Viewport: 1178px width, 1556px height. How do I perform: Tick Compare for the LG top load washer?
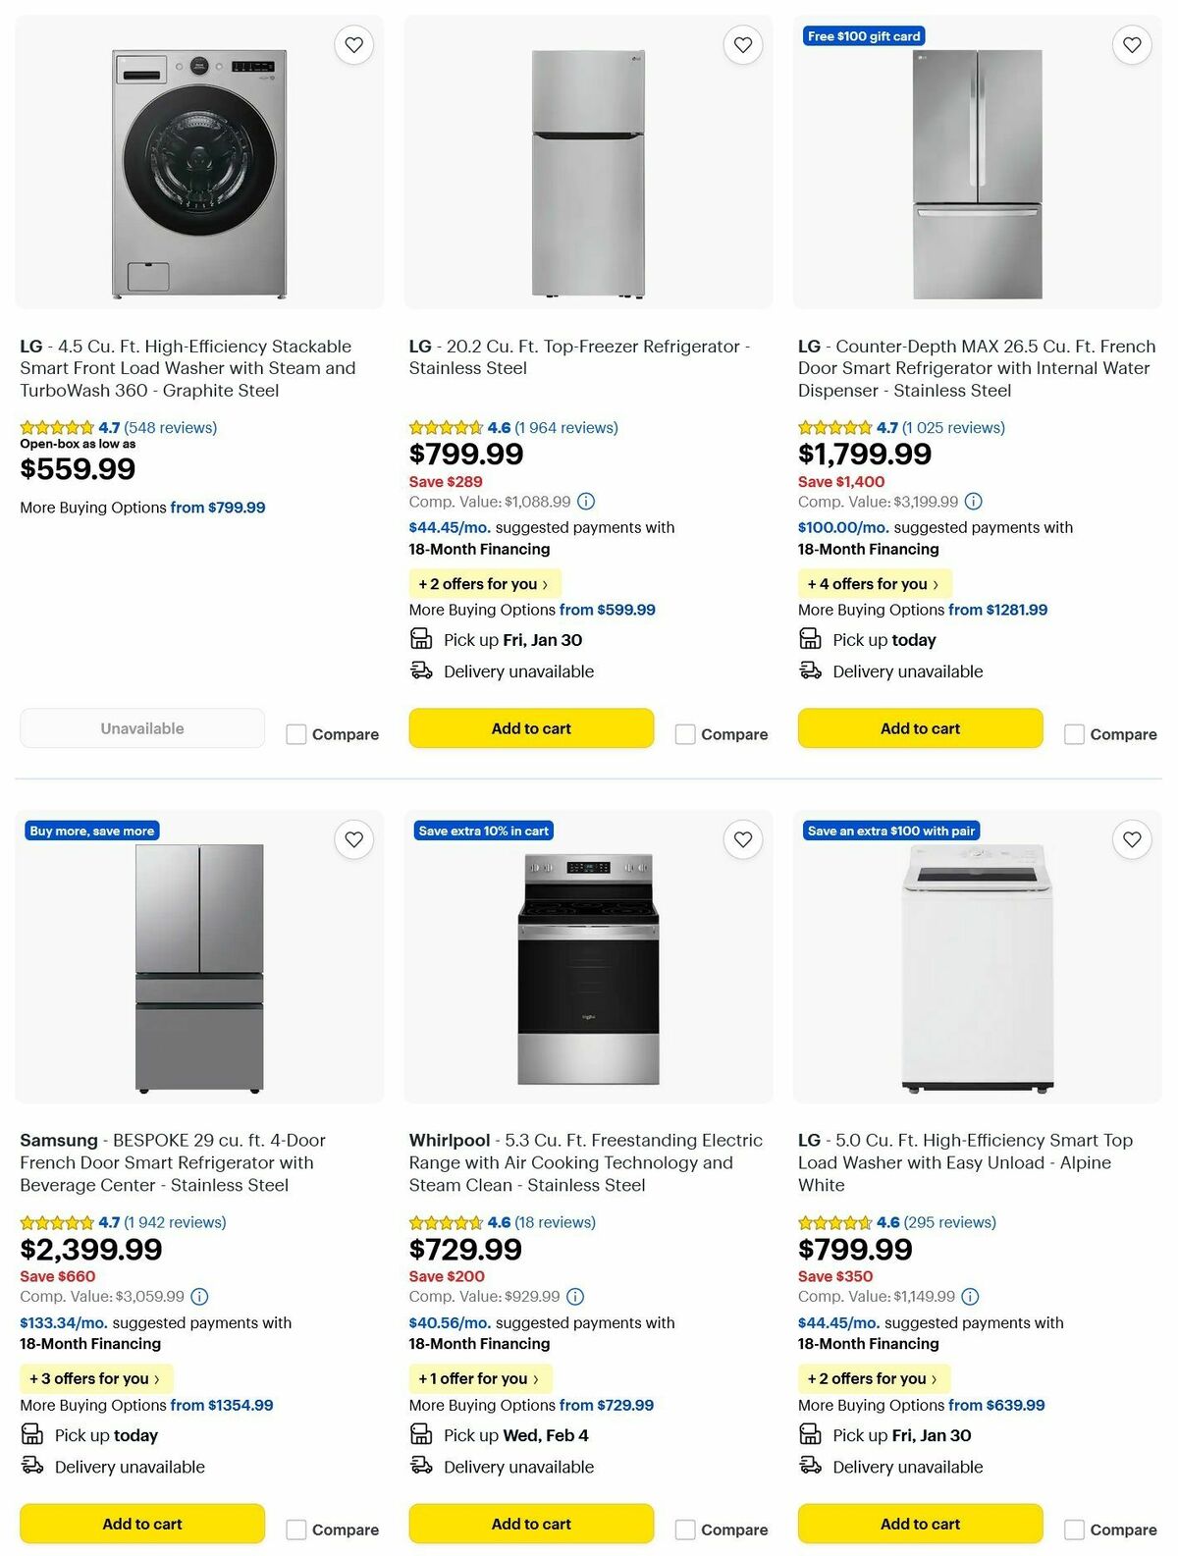point(1074,1529)
